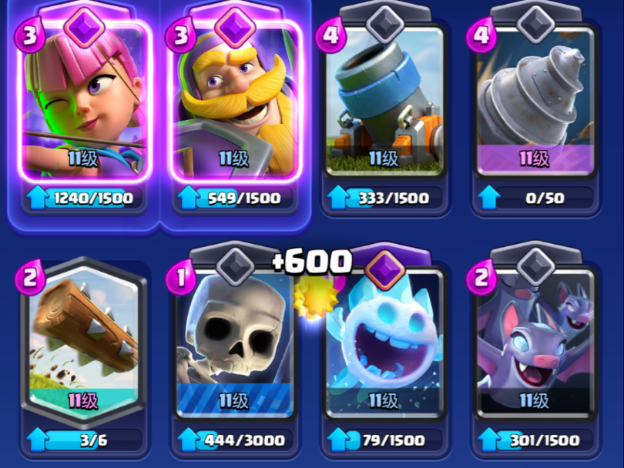Open the Mortar card
The height and width of the screenshot is (468, 624).
[x=384, y=102]
